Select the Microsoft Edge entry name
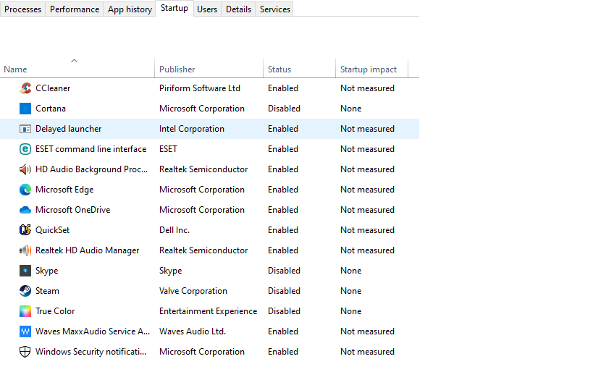Screen dimensions: 593x372 coord(64,190)
